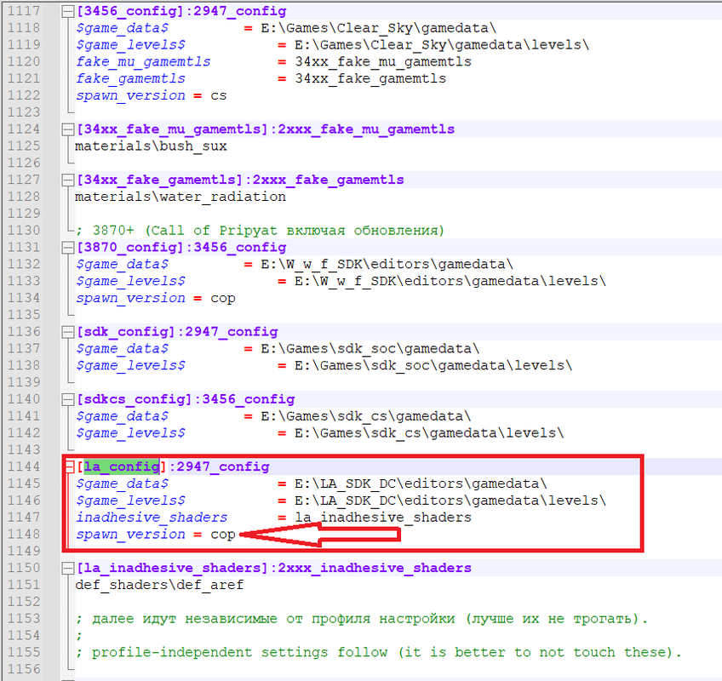Click the profile-independent settings comment
Screen dimensions: 722x681
[379, 652]
